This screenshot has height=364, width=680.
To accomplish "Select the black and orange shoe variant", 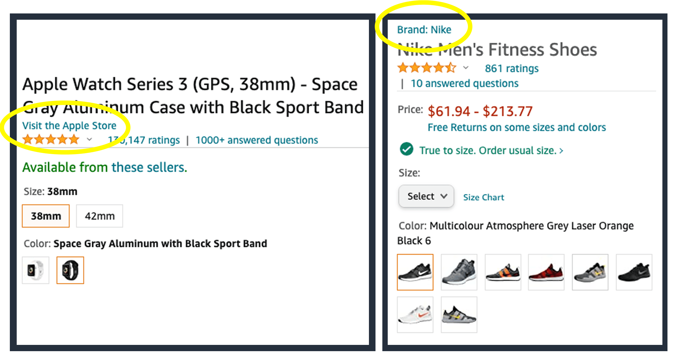I will tap(503, 272).
